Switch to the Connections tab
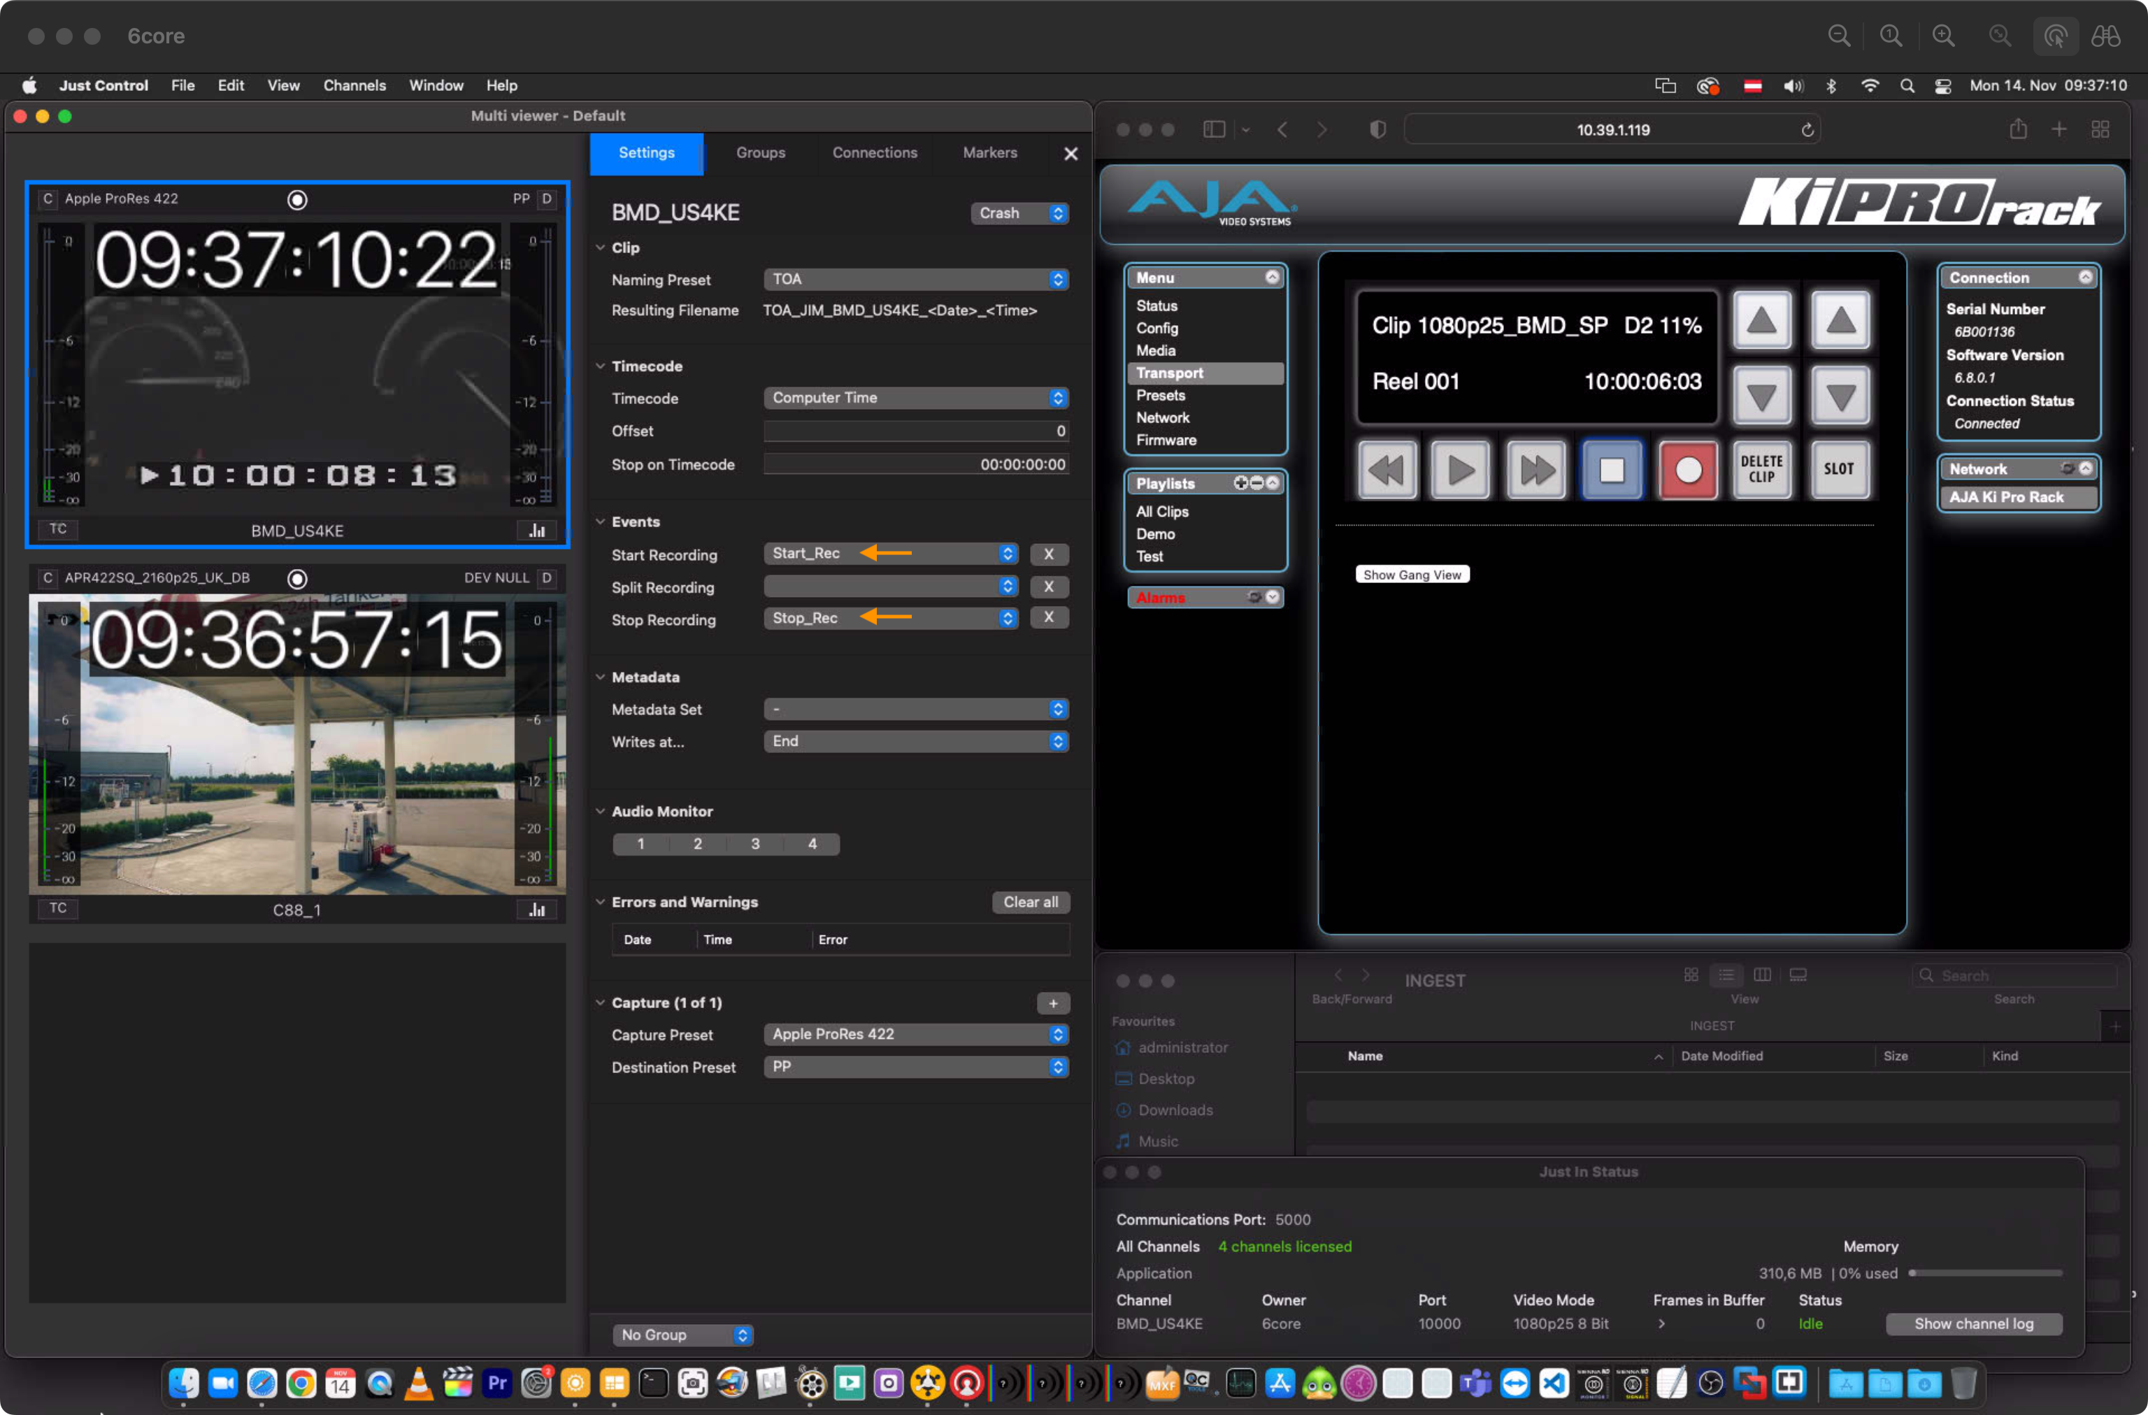The image size is (2148, 1415). 875,153
